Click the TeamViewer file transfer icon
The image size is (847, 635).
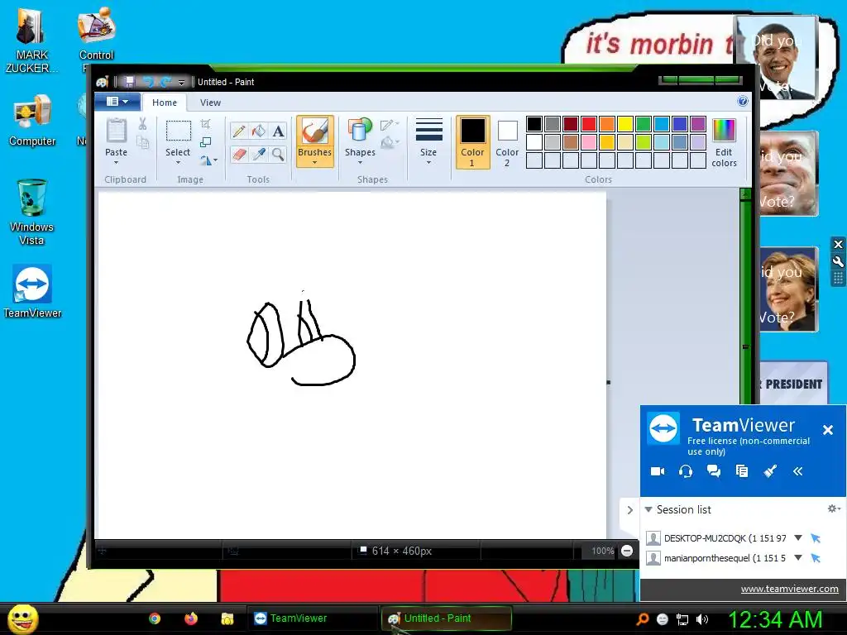pyautogui.click(x=742, y=471)
